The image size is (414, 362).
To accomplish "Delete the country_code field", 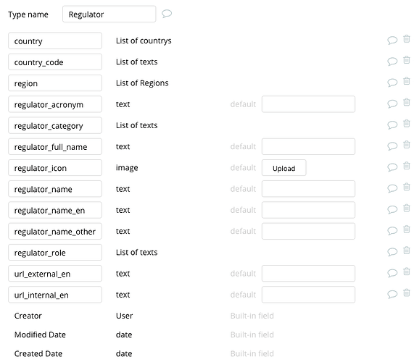I will pos(407,60).
